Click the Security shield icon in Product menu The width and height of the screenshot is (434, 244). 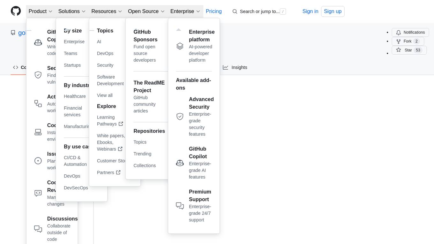coord(38,75)
